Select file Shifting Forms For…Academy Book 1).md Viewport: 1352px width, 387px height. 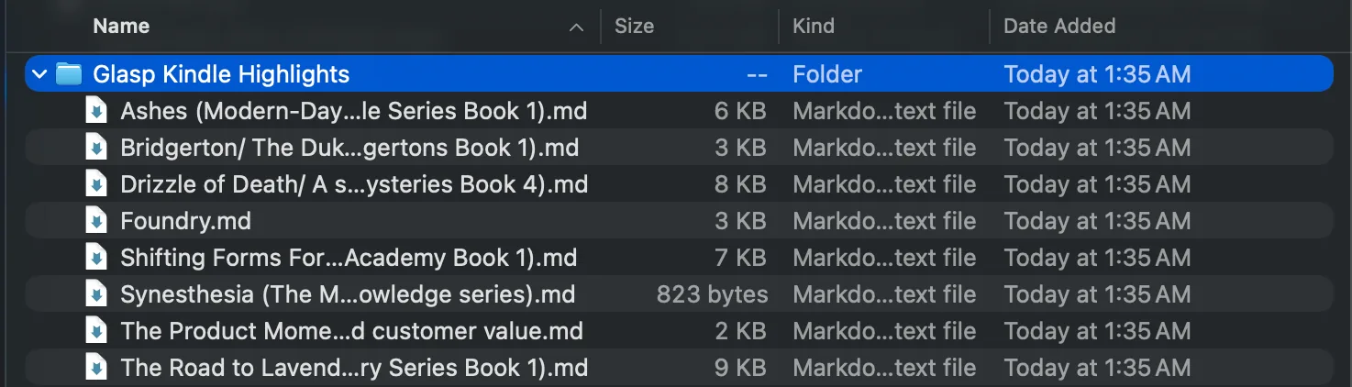pyautogui.click(x=349, y=258)
